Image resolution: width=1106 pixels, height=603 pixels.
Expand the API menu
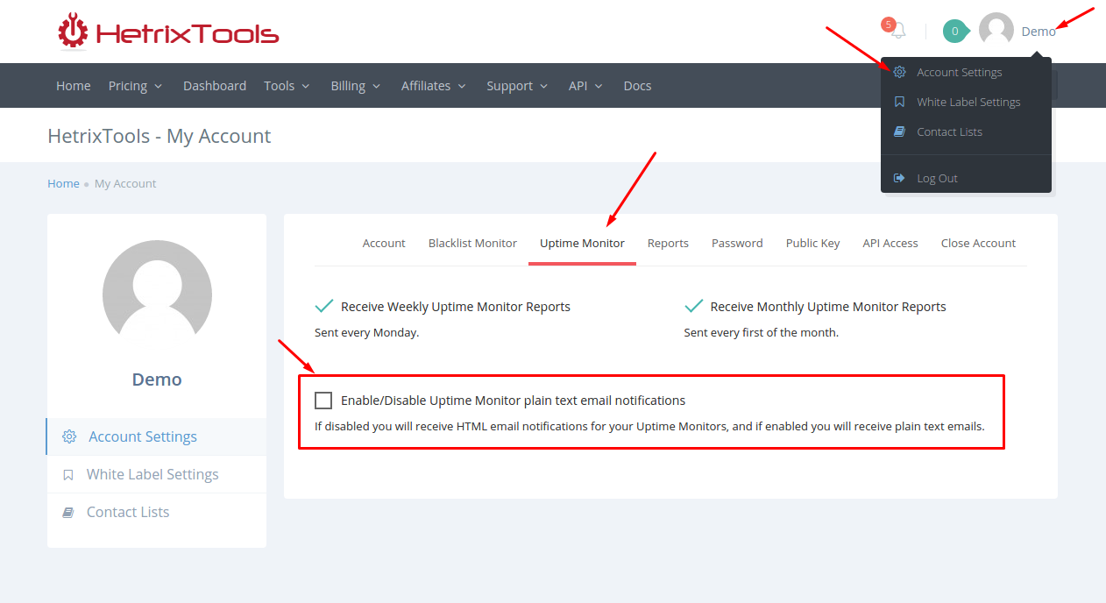point(586,86)
